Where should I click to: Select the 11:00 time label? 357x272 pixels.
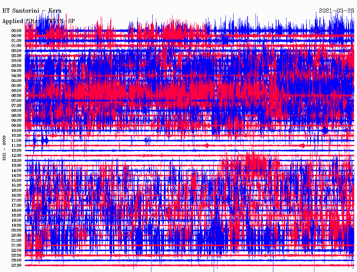(16, 141)
